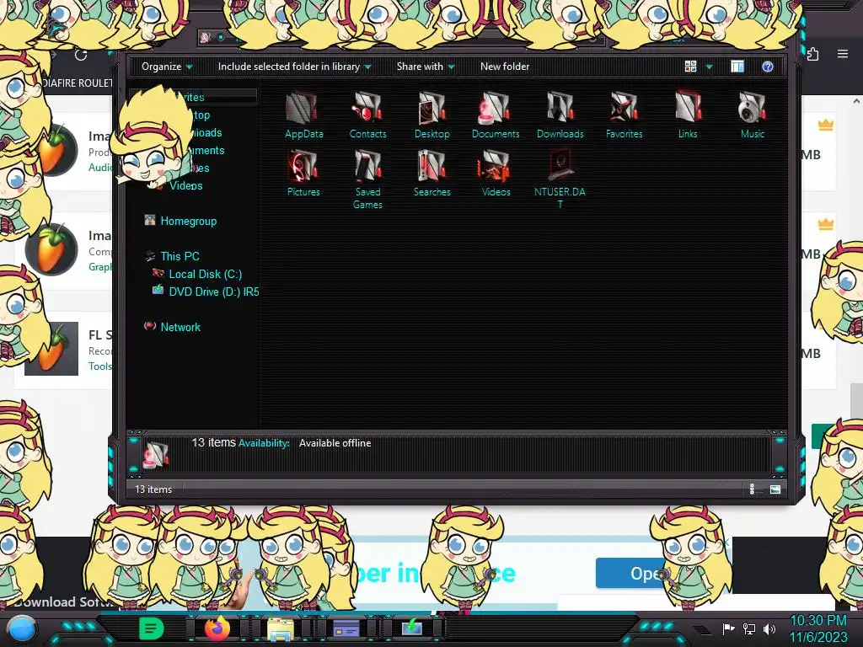Click the volume speaker tray icon
The image size is (863, 647).
click(769, 628)
